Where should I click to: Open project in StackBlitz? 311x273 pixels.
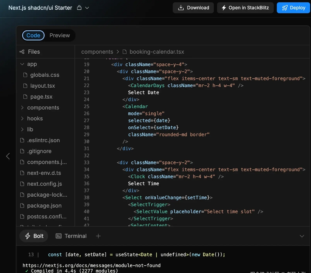245,8
